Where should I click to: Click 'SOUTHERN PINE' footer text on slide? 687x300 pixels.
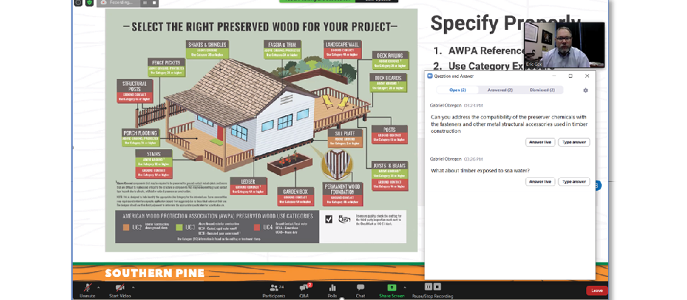(155, 273)
